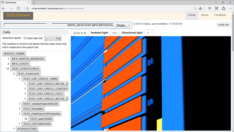Add page to favorites star
The height and width of the screenshot is (132, 234).
coord(200,8)
